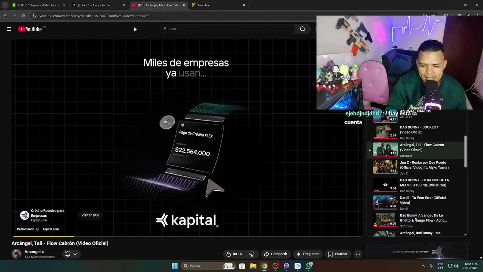Screen dimensions: 483x272
Task: Click the Kapital companion ad banner
Action: (417, 252)
